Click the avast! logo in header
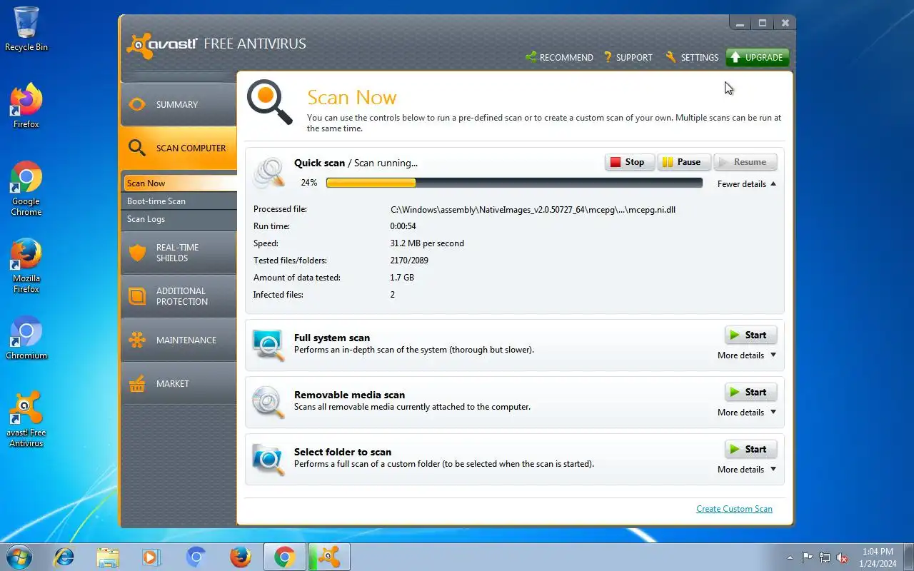The image size is (914, 571). pos(162,45)
